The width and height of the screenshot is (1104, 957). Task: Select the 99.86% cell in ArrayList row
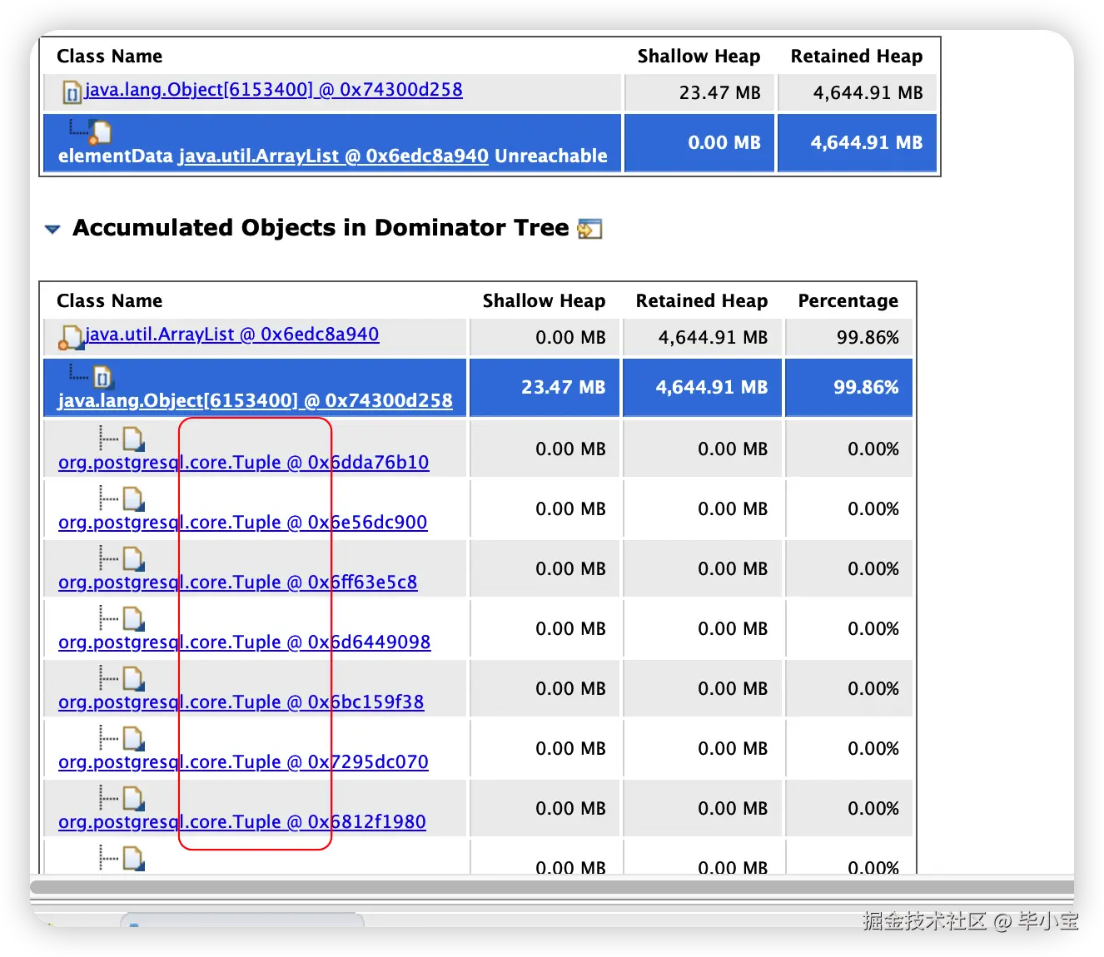click(849, 337)
